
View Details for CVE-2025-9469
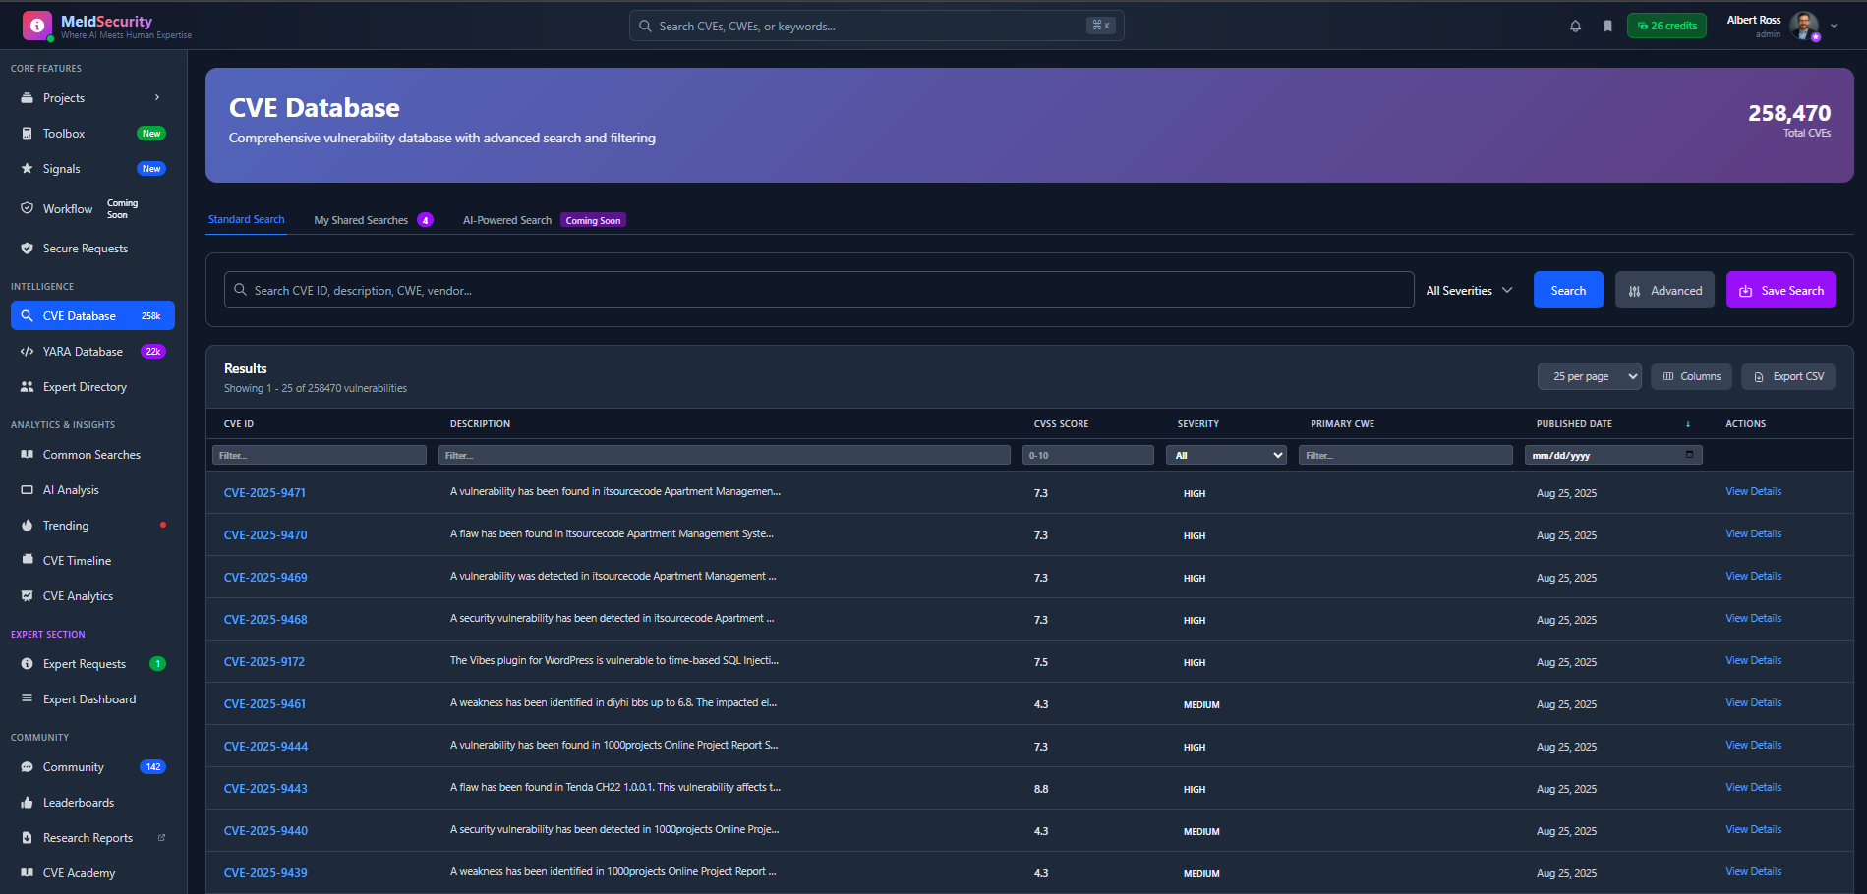1753,576
